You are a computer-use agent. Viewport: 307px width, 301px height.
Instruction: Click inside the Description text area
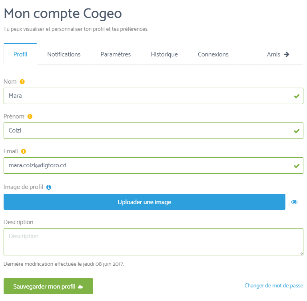tap(153, 242)
